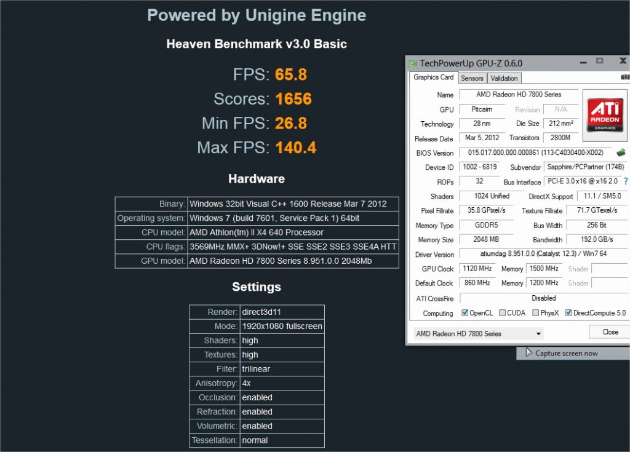Viewport: 630px width, 452px height.
Task: Click the ROPs value 32 field
Action: pyautogui.click(x=479, y=181)
